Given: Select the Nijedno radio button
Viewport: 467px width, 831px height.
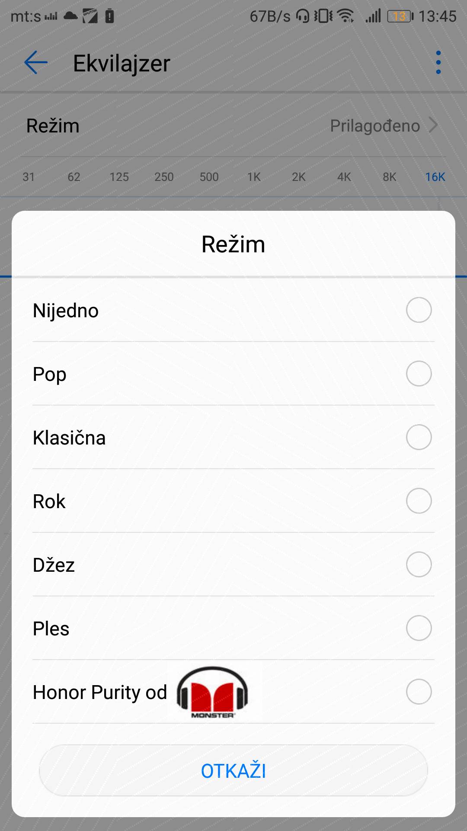Looking at the screenshot, I should [419, 310].
